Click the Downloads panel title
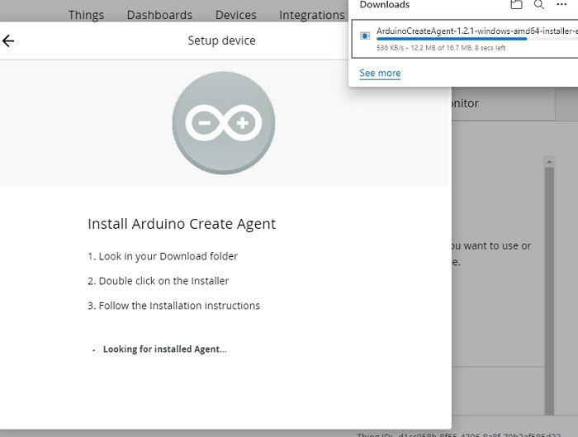578x437 pixels. [x=385, y=5]
